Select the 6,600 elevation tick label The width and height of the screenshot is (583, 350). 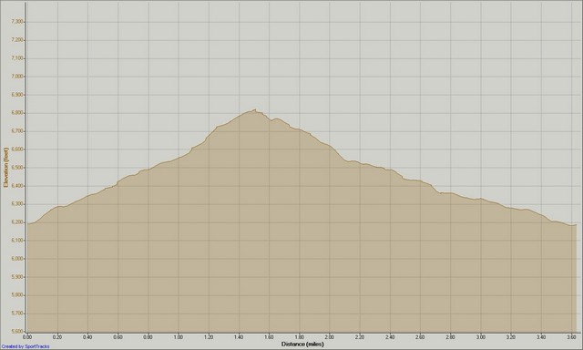pos(17,149)
